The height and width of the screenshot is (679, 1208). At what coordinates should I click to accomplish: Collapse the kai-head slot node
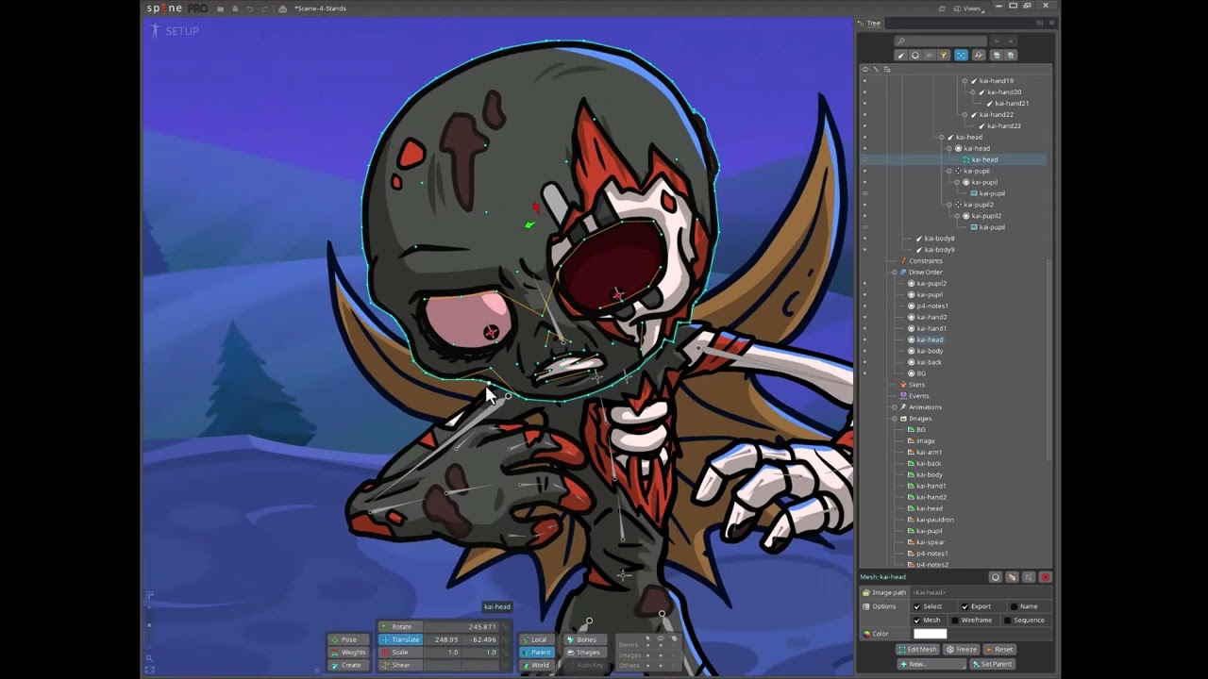pyautogui.click(x=949, y=149)
